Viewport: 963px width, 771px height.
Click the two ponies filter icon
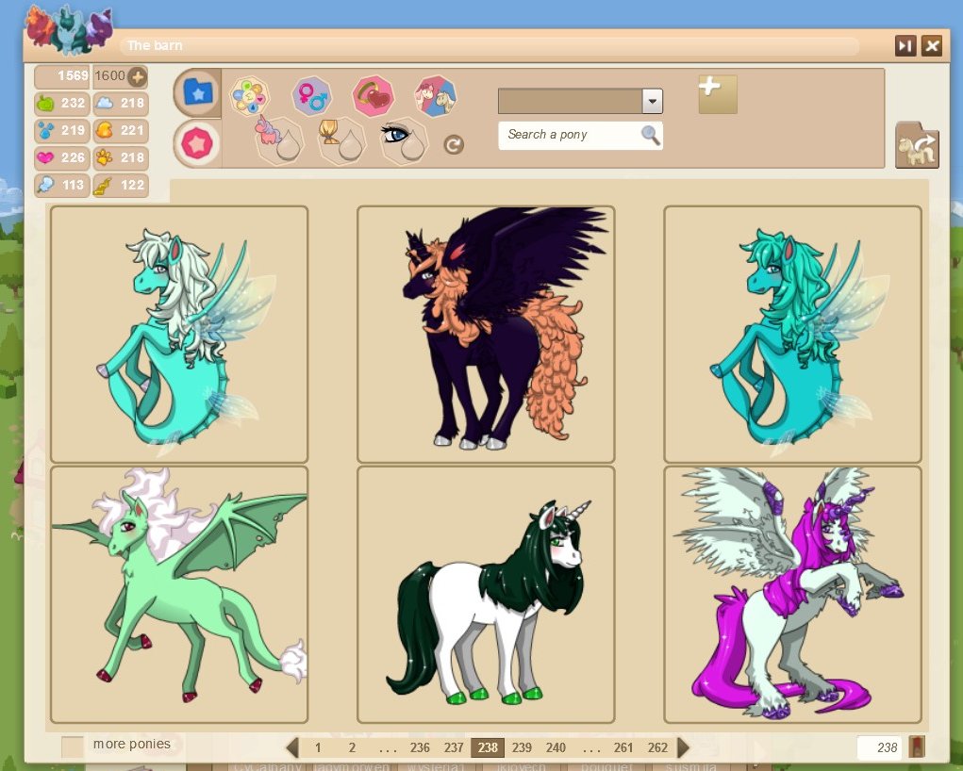(436, 95)
